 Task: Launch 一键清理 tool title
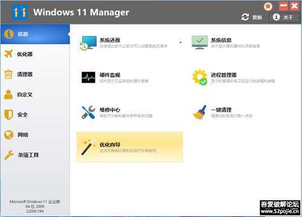coord(221,110)
